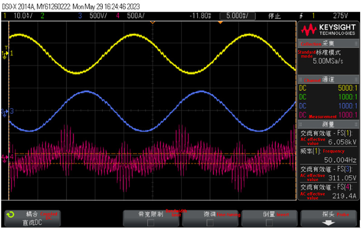
Task: Open the Coupled DC softkey
Action: coord(33,219)
